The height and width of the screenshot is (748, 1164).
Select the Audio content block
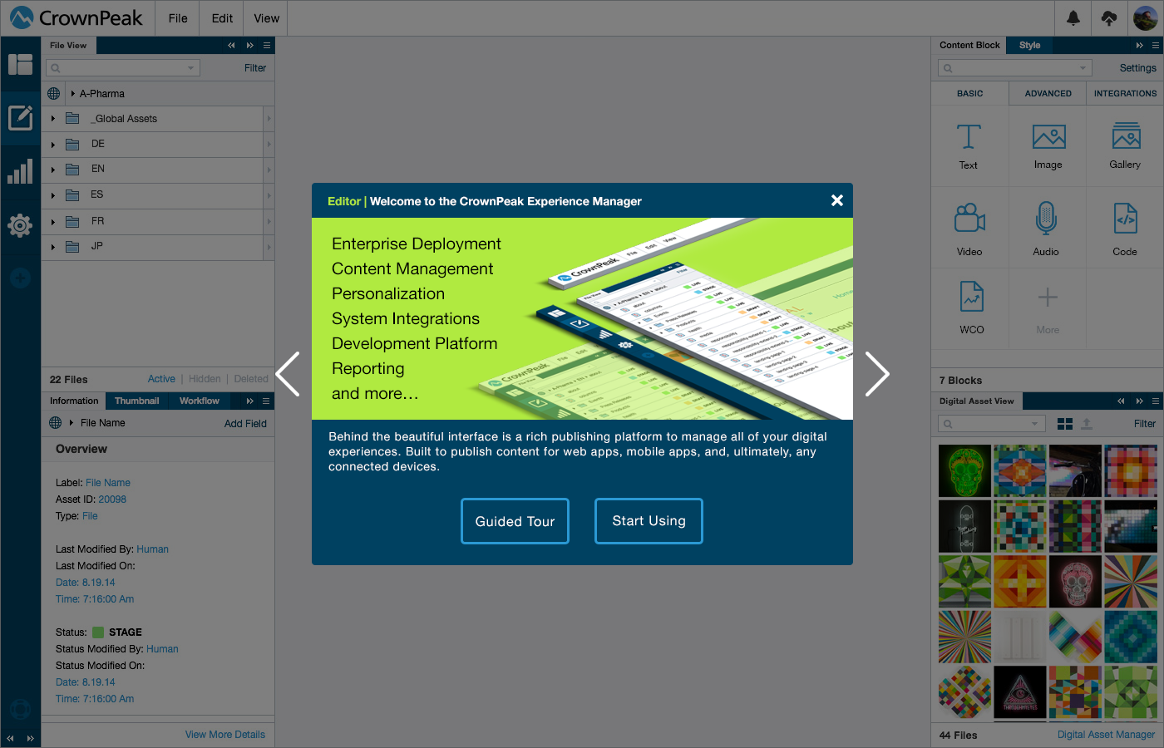pyautogui.click(x=1046, y=229)
